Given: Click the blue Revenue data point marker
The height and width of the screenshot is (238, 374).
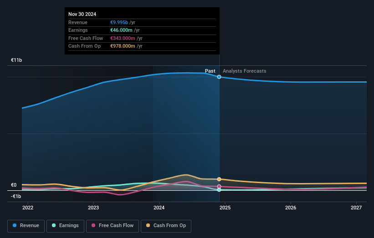Looking at the screenshot, I should (x=219, y=77).
